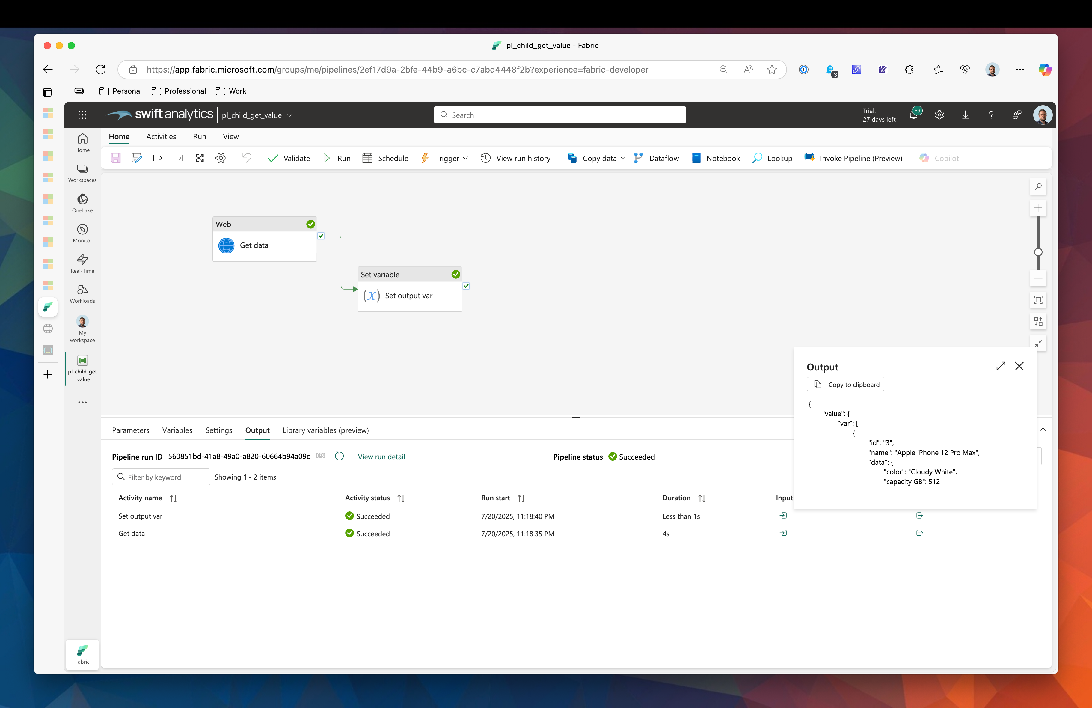Click the canvas zoom slider handle
1092x708 pixels.
pos(1038,252)
